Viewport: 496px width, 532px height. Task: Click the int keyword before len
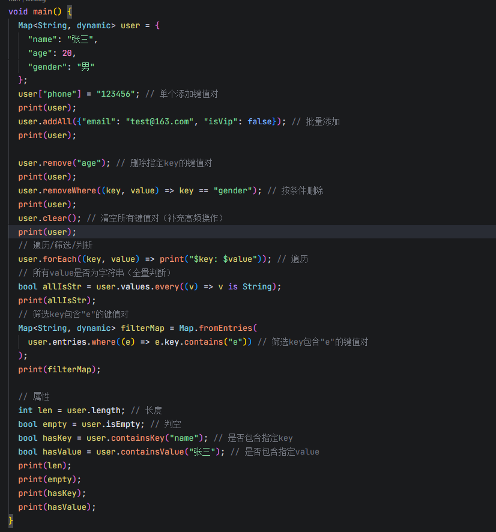pos(25,411)
